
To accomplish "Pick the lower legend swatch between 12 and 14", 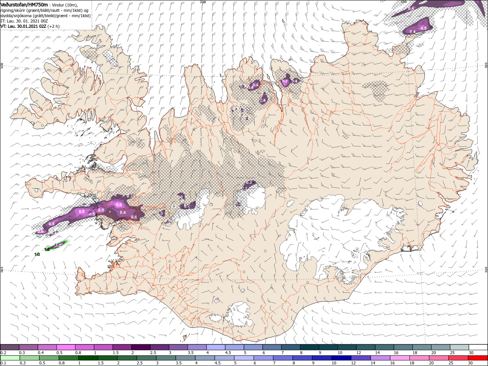I will (x=361, y=358).
